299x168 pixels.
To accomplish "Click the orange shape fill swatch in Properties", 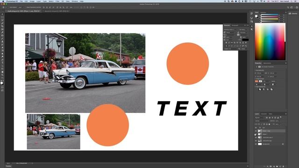I will point(256,81).
